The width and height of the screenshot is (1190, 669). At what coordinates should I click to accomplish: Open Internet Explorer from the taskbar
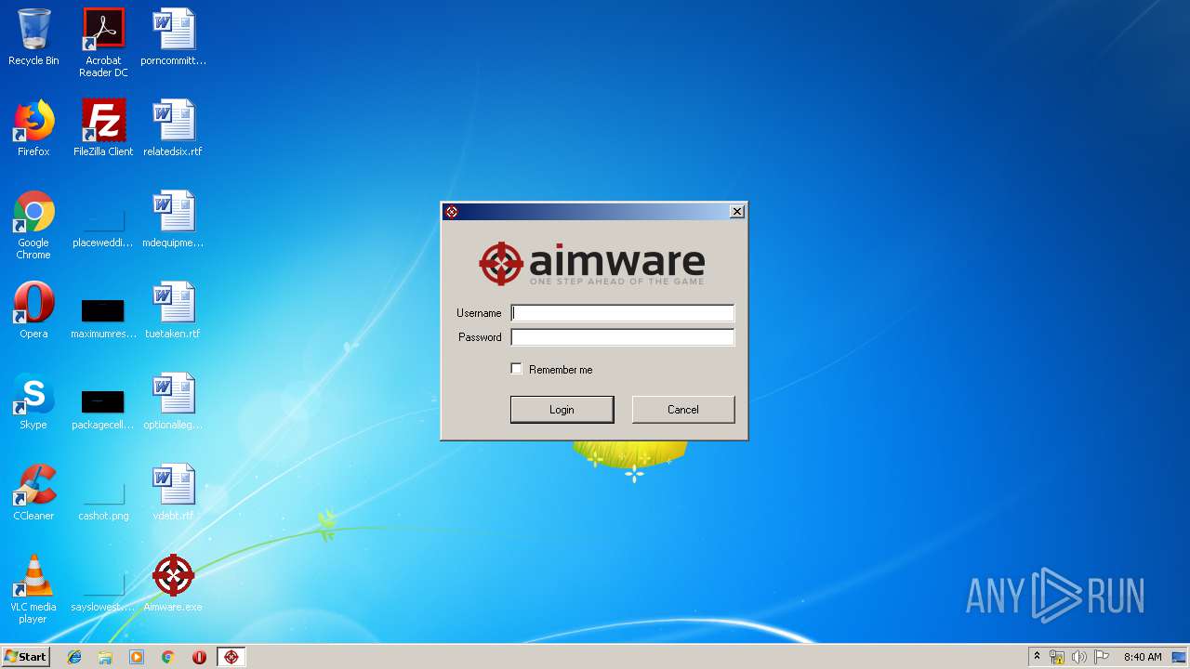(x=74, y=657)
